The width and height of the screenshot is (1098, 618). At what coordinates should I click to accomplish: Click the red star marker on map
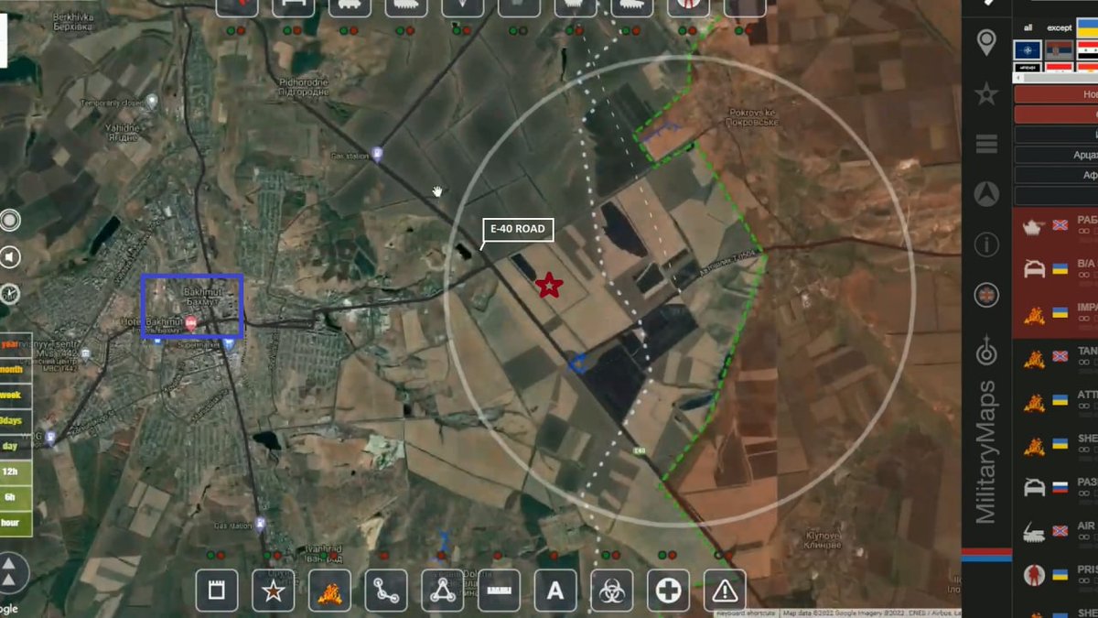(548, 286)
